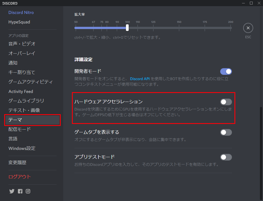Turn off 開発者モード toggle
This screenshot has width=263, height=201.
226,71
